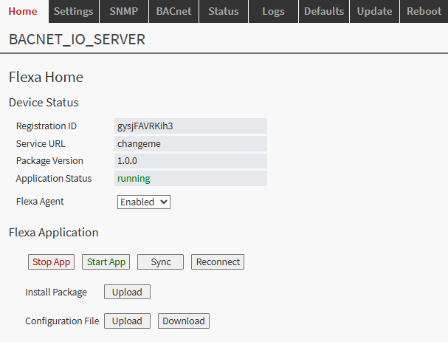This screenshot has height=342, width=448.
Task: Click the Device Status heading
Action: (x=44, y=103)
